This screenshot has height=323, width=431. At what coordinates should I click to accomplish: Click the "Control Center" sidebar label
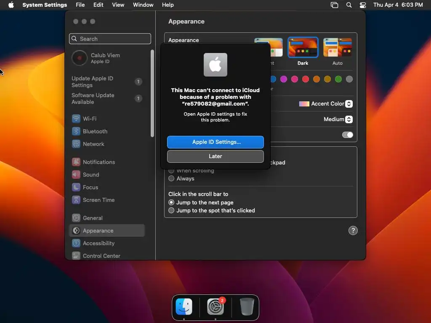101,256
